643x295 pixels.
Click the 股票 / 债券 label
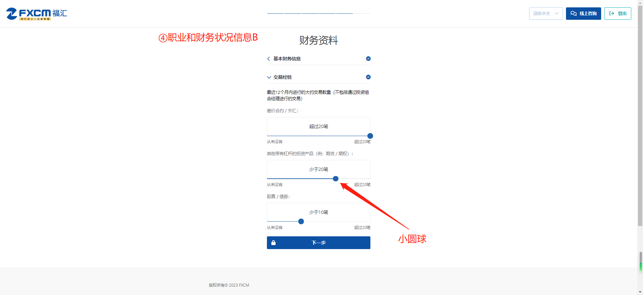click(x=278, y=196)
